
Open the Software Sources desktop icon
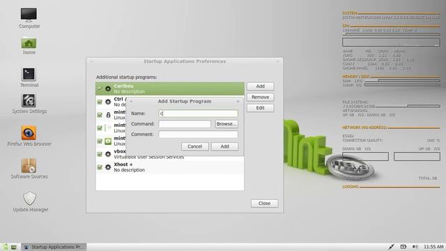coord(29,165)
